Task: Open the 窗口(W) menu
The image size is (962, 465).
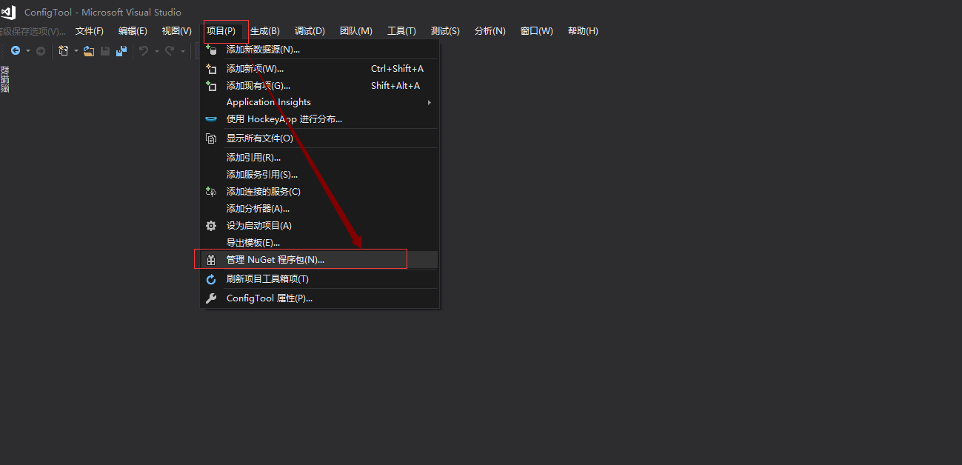Action: [x=536, y=31]
